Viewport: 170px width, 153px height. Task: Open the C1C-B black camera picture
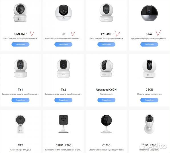106,124
